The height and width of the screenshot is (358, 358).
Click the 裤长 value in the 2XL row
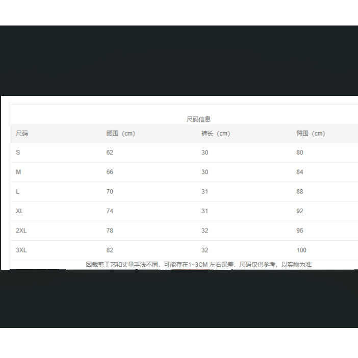(204, 231)
